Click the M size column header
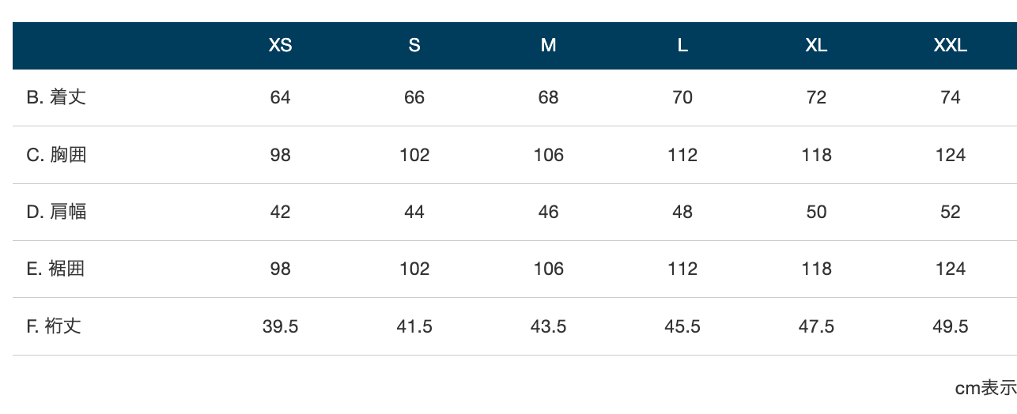The height and width of the screenshot is (414, 1017). tap(548, 46)
